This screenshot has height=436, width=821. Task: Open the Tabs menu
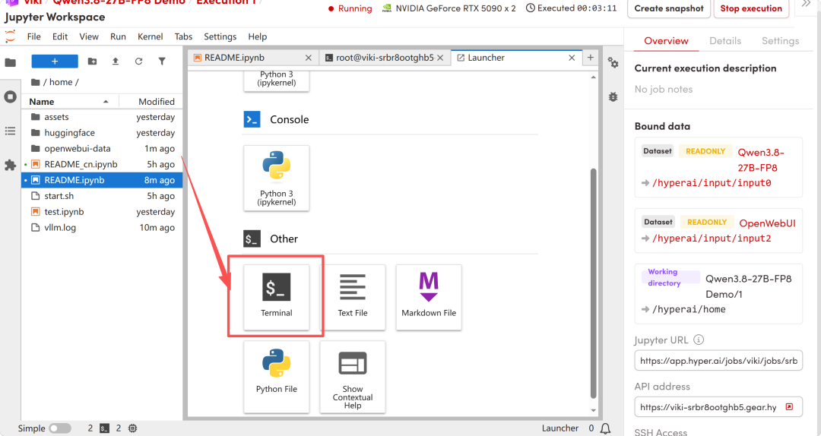tap(183, 36)
